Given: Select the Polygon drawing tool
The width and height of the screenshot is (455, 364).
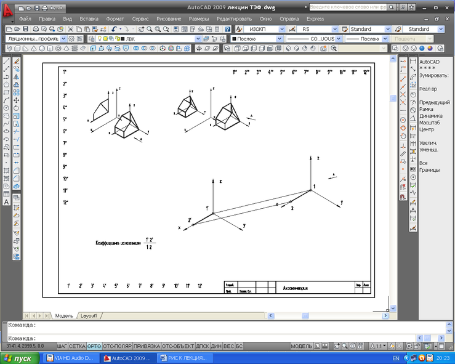Looking at the screenshot, I should tap(6, 85).
